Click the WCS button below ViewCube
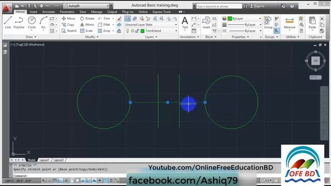331x186 pixels. pyautogui.click(x=315, y=78)
